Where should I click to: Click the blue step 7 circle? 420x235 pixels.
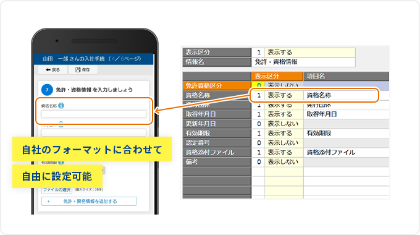tap(47, 90)
